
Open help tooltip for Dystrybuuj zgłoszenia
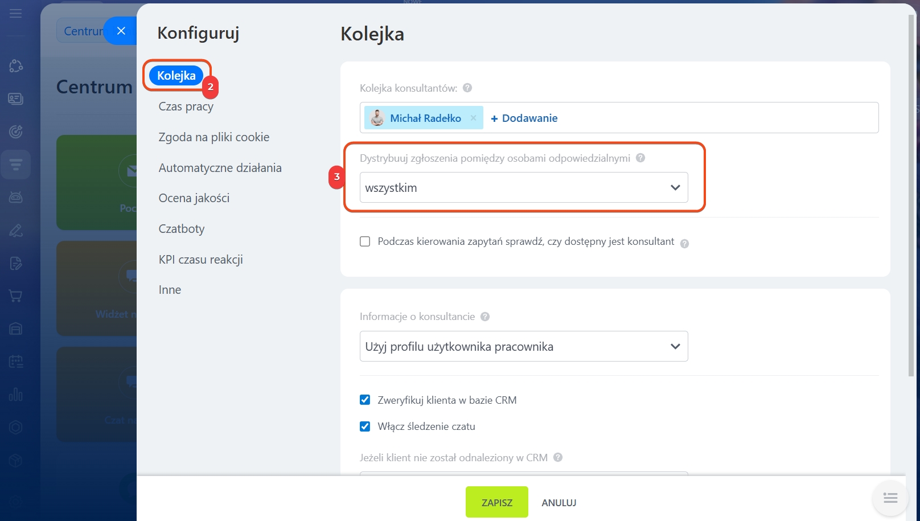[x=640, y=158]
